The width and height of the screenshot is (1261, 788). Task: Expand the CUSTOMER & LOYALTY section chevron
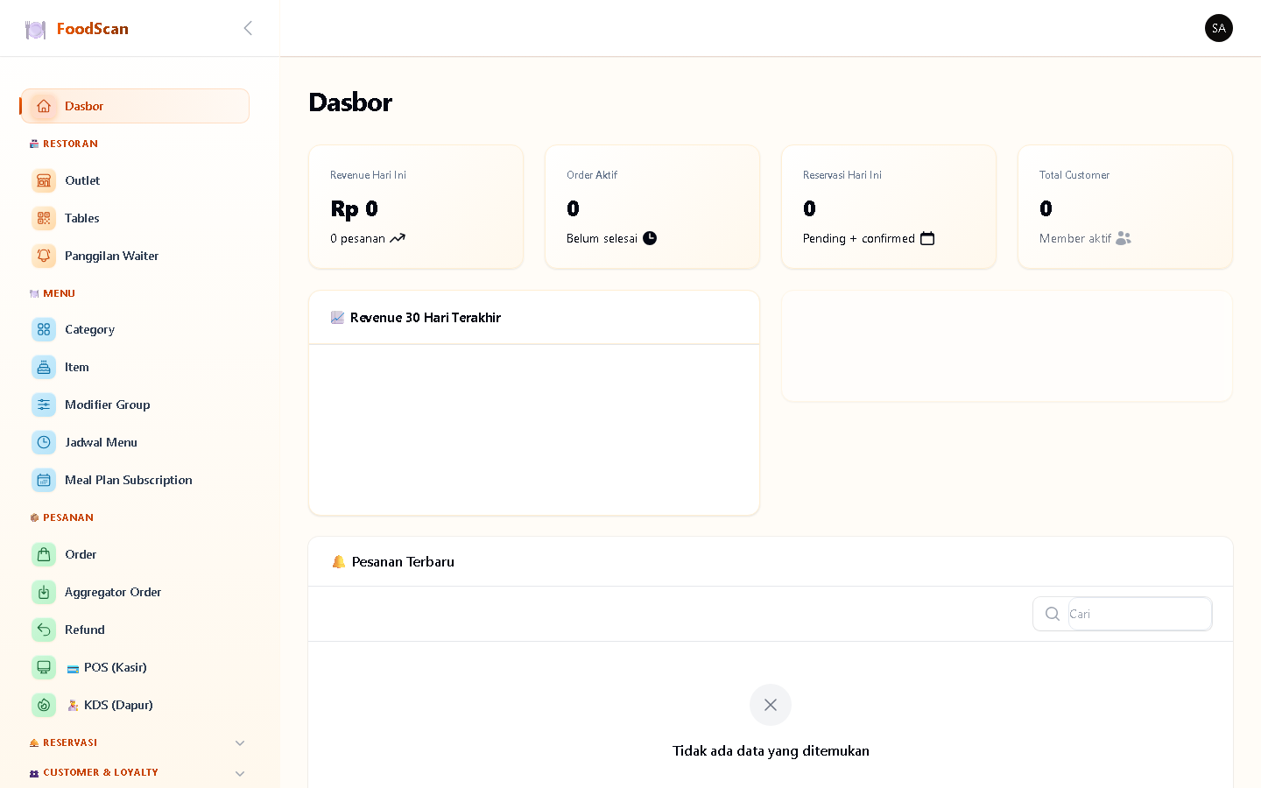240,773
